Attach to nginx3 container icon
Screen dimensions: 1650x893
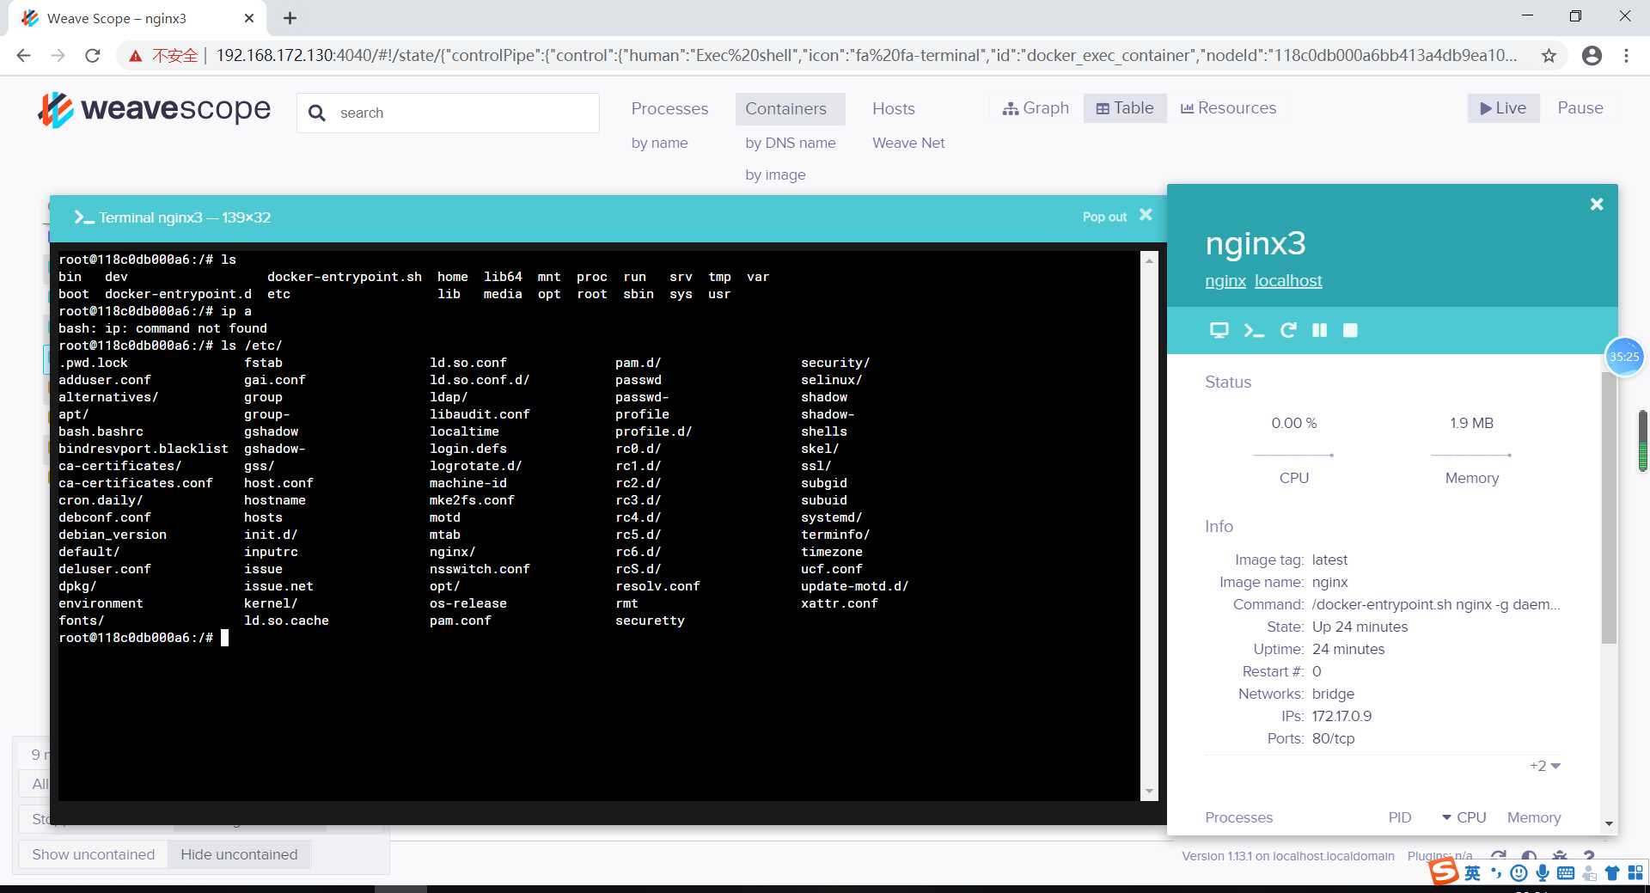click(1219, 330)
